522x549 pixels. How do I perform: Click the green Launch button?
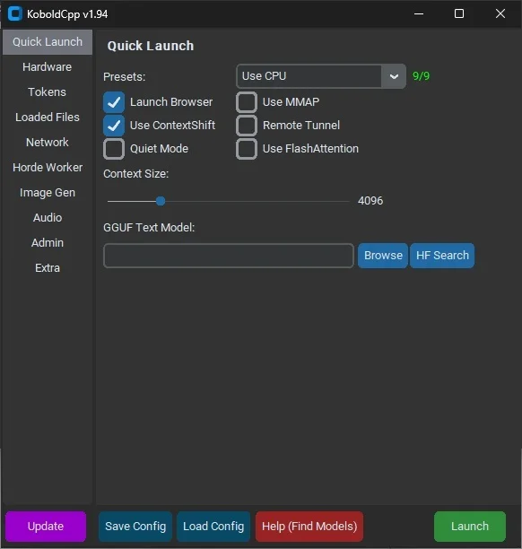coord(470,527)
